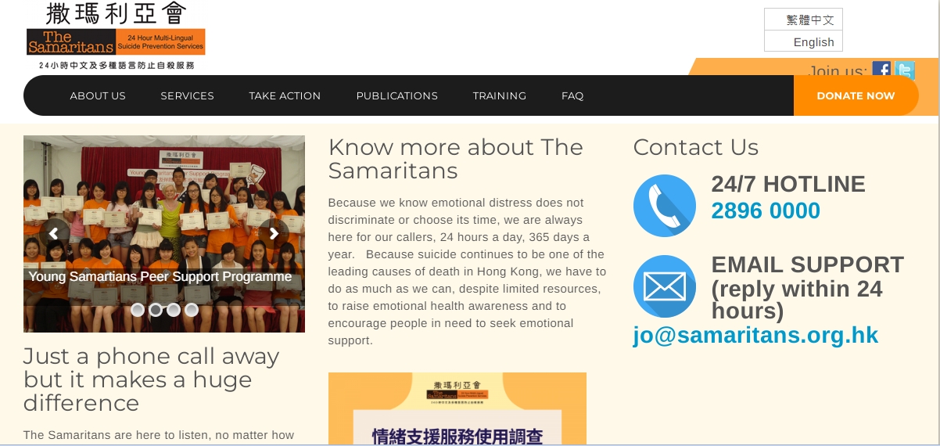940x446 pixels.
Task: Open the Take Action menu
Action: click(x=285, y=95)
